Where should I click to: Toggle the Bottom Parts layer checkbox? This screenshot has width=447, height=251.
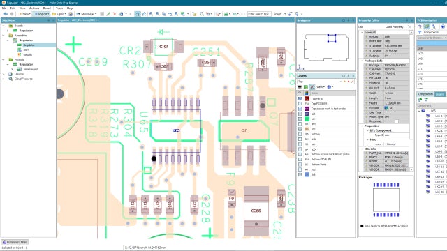point(300,165)
